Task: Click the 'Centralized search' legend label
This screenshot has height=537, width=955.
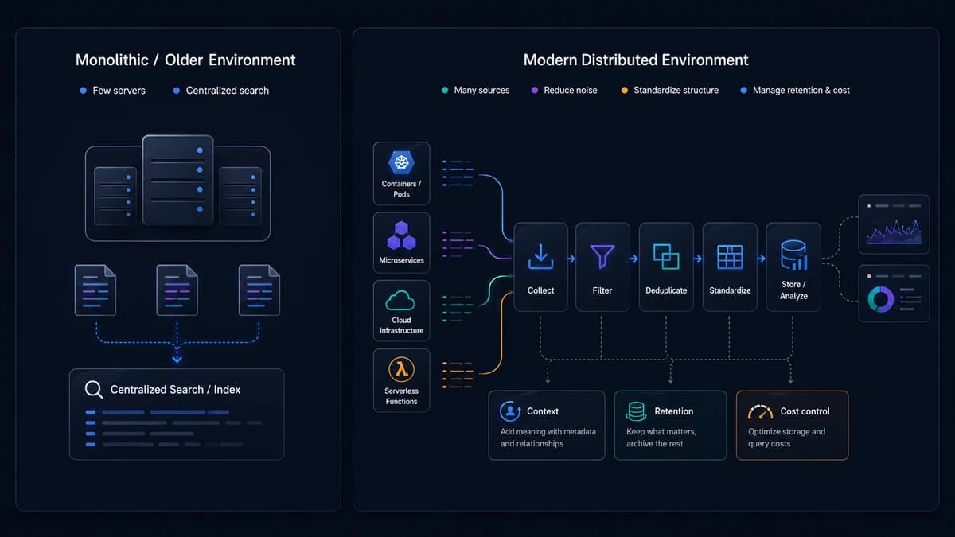Action: point(228,91)
